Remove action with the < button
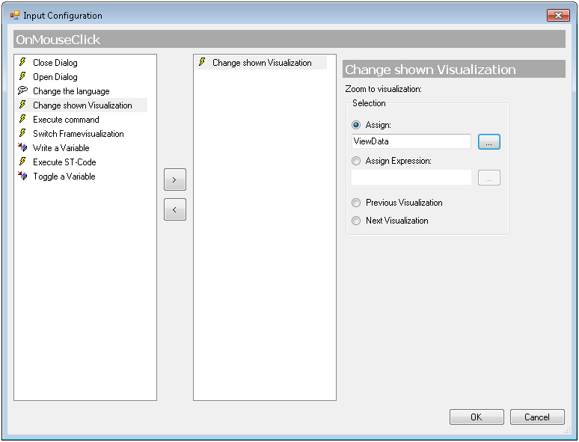 [174, 209]
